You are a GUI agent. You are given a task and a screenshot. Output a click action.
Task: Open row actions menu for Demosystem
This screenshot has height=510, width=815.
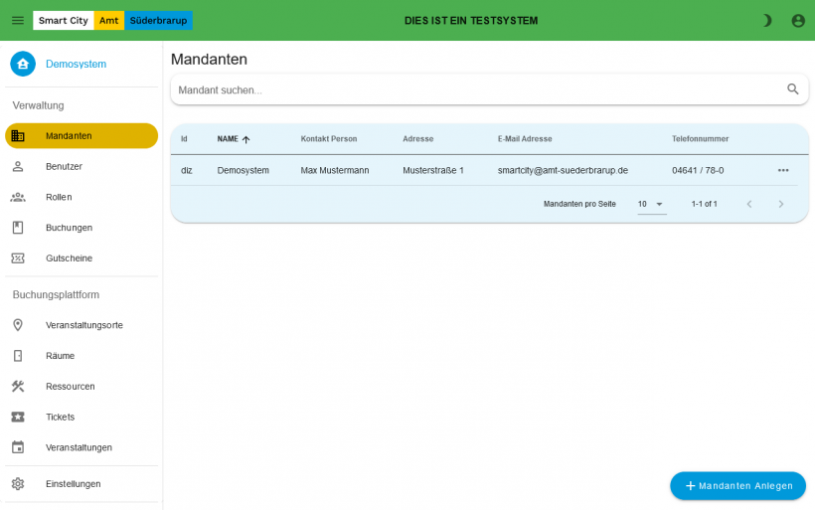[782, 170]
